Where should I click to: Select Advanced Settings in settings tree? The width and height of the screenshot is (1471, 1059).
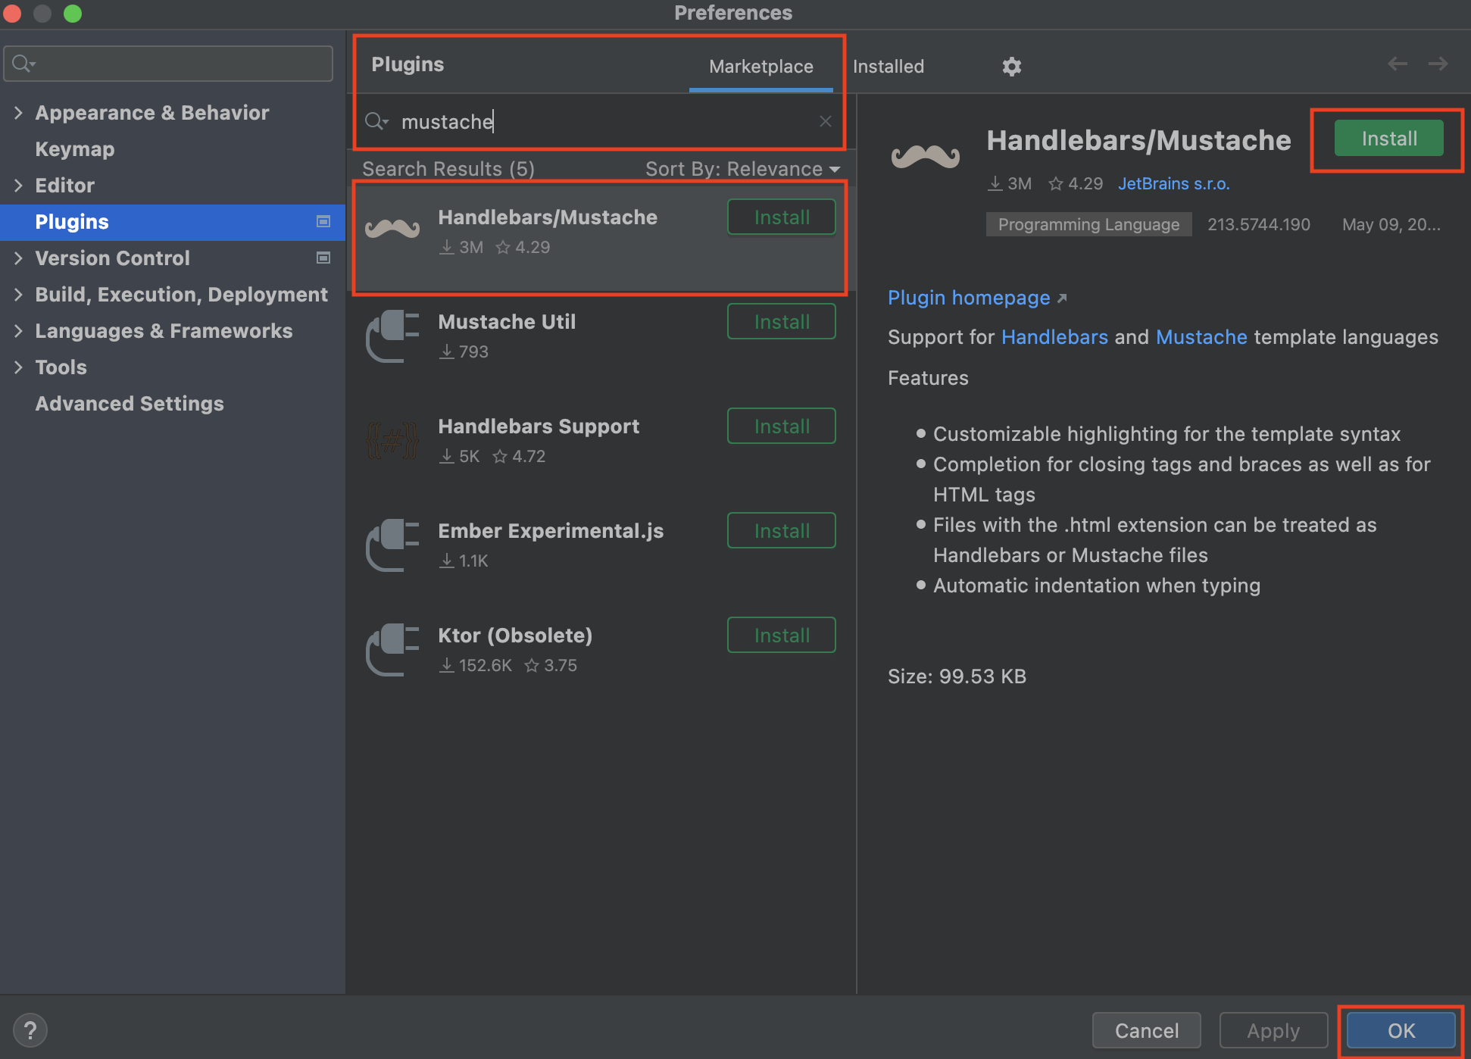point(130,403)
